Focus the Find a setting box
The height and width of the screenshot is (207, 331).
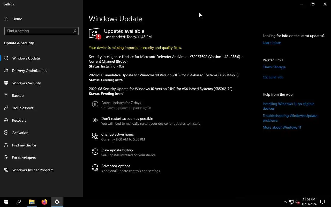41,31
